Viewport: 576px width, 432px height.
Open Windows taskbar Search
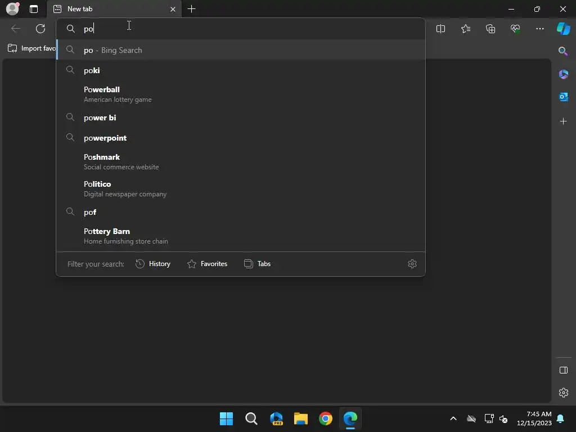251,418
